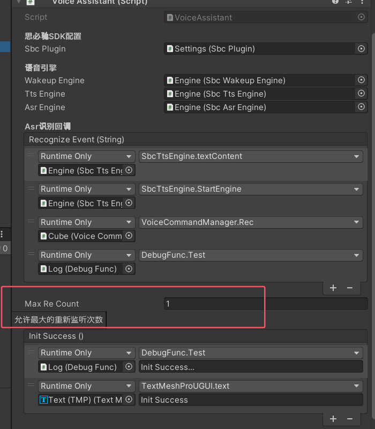Add a listener to Recognize Event list
The height and width of the screenshot is (429, 375).
click(333, 288)
